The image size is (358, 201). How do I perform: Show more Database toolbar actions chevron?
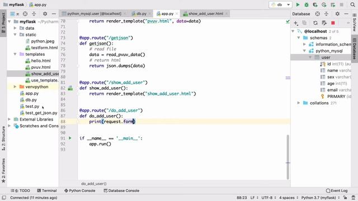[348, 23]
